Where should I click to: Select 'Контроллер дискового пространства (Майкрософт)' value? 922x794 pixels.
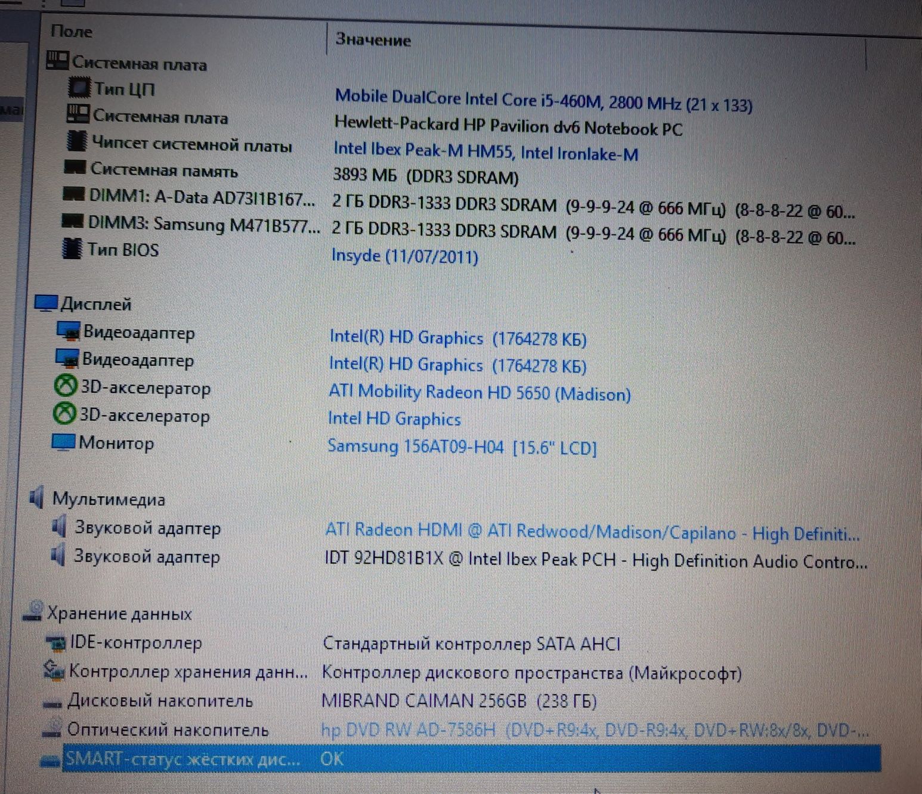pyautogui.click(x=532, y=672)
